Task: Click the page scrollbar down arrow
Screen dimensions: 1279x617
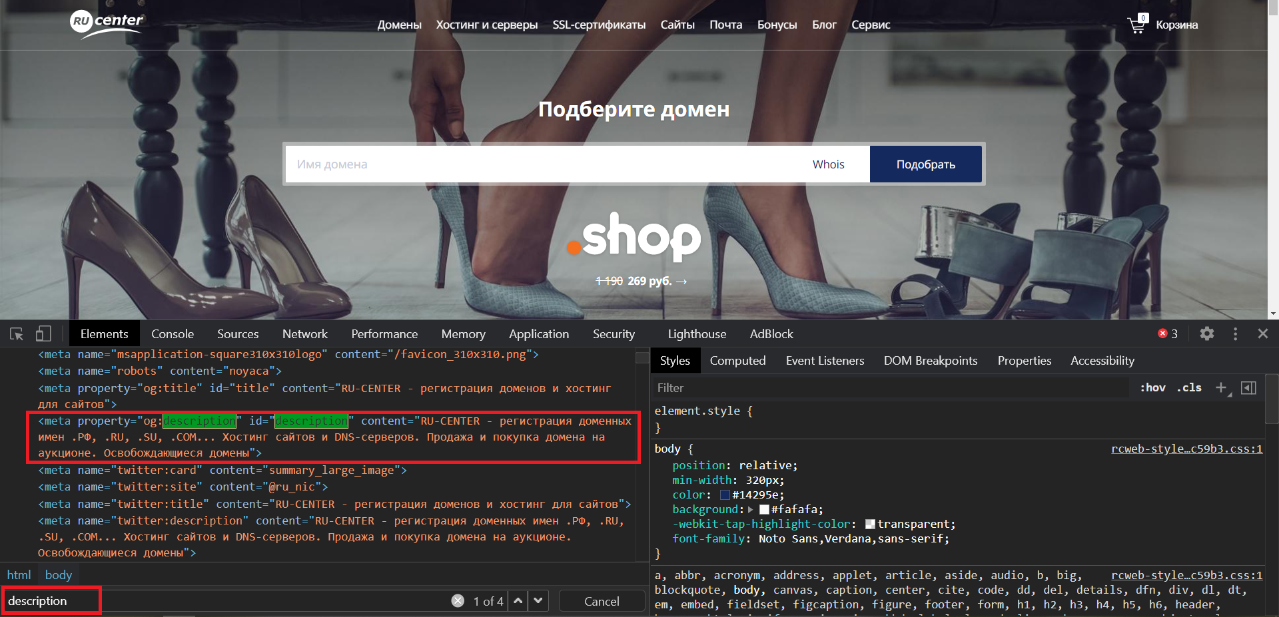Action: (1273, 313)
